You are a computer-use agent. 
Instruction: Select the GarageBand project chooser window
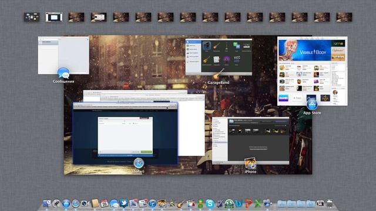219,57
